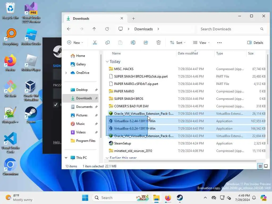This screenshot has height=204, width=272.
Task: Click the Share icon in toolbar
Action: pyautogui.click(x=146, y=43)
